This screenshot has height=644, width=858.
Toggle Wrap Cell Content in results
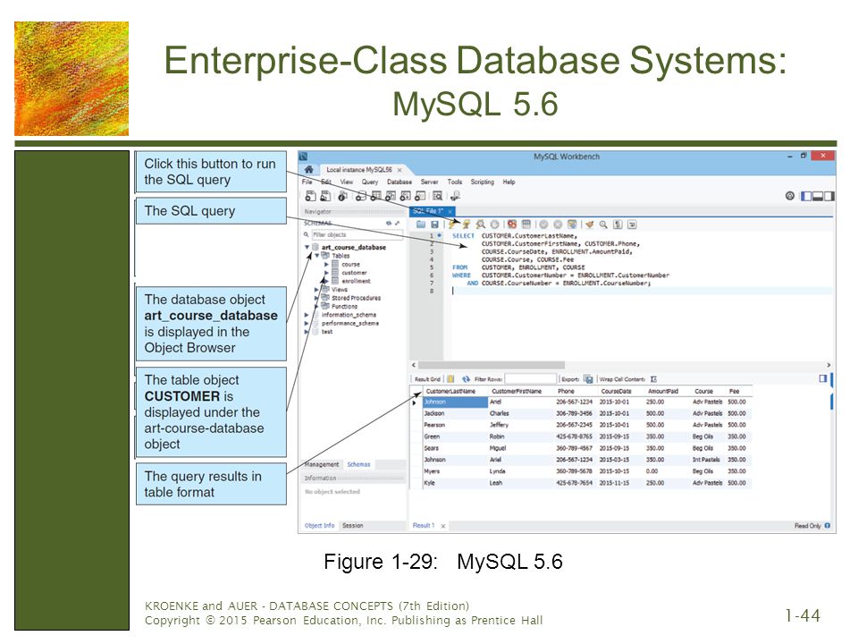654,379
